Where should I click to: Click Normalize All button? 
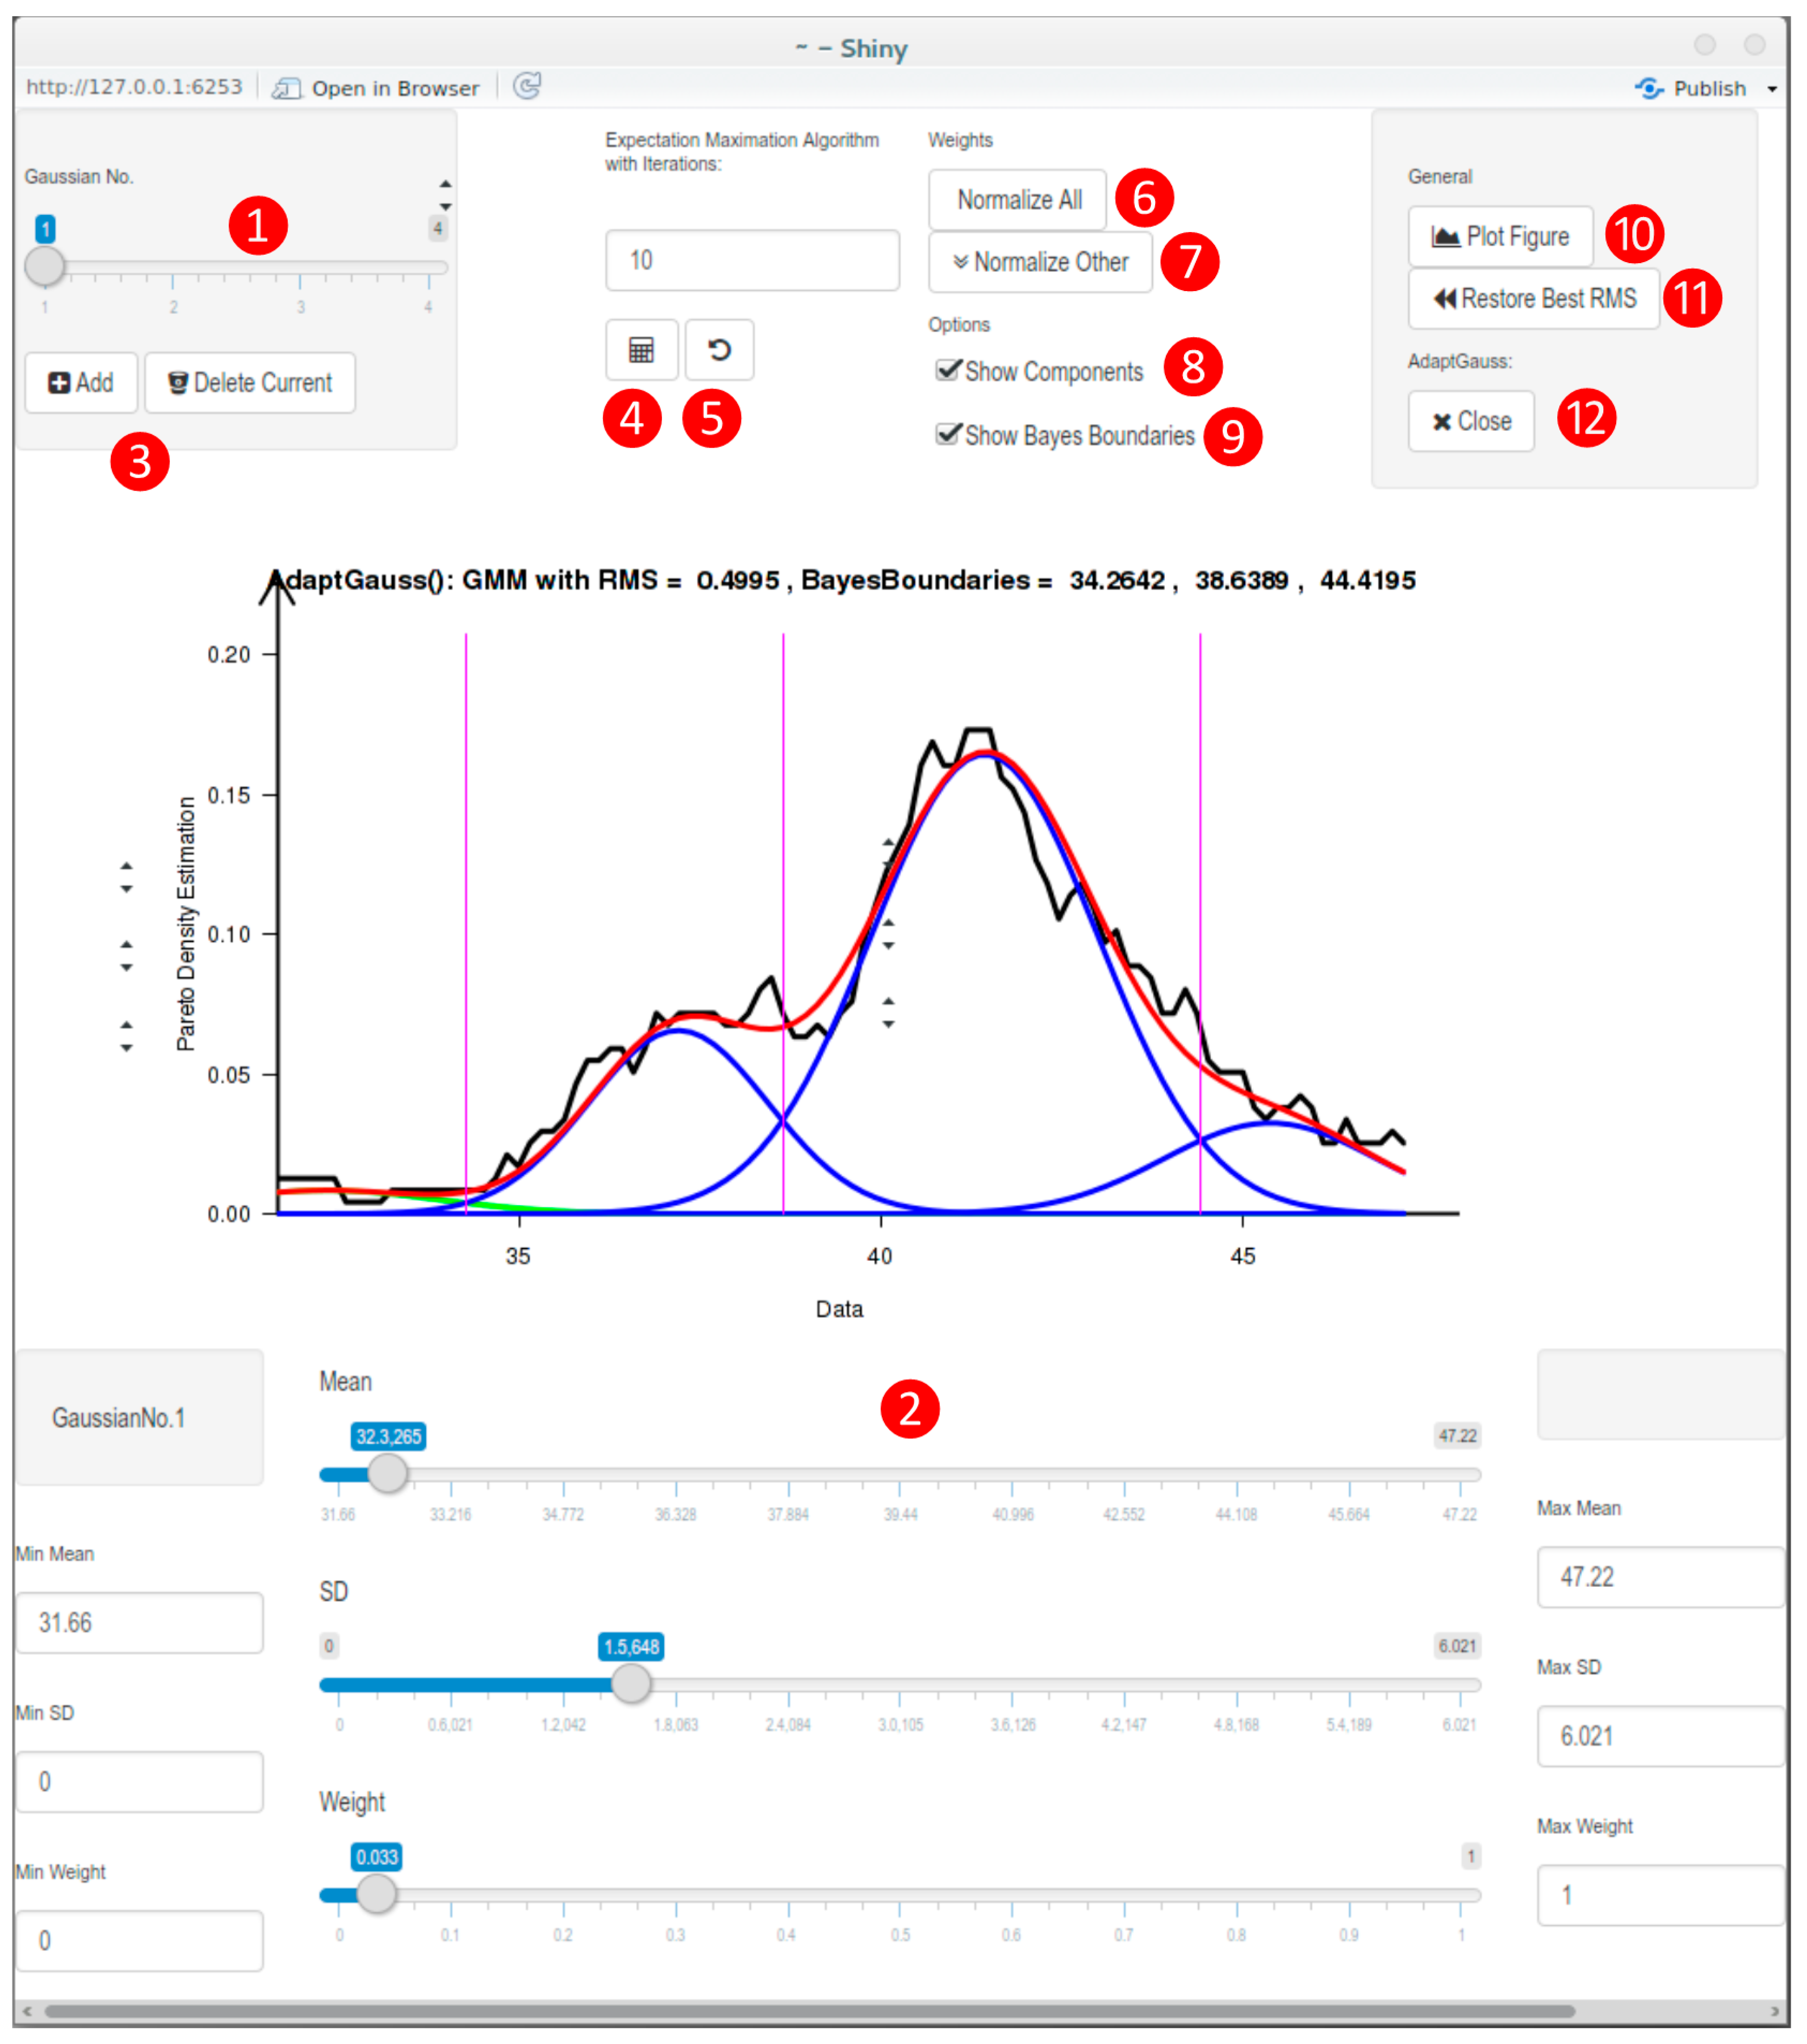click(1018, 200)
